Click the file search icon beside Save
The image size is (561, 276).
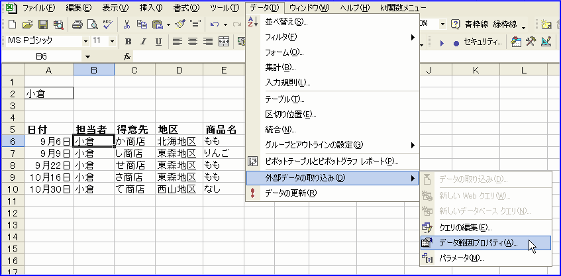click(58, 24)
